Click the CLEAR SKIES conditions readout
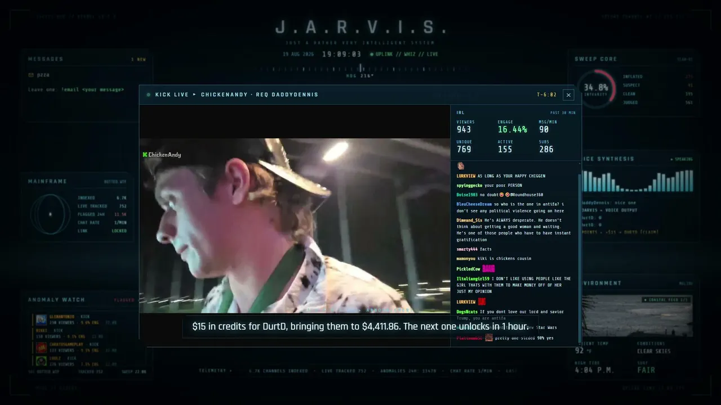 [x=653, y=352]
